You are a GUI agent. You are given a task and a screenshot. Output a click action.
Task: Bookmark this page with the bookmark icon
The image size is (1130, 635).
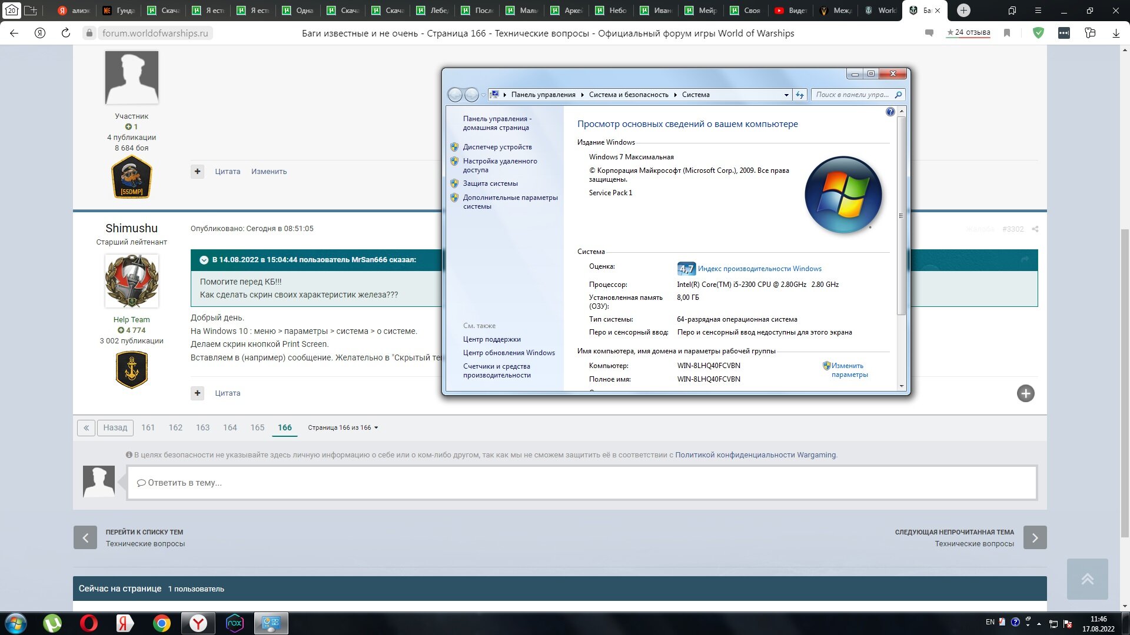click(x=1007, y=34)
